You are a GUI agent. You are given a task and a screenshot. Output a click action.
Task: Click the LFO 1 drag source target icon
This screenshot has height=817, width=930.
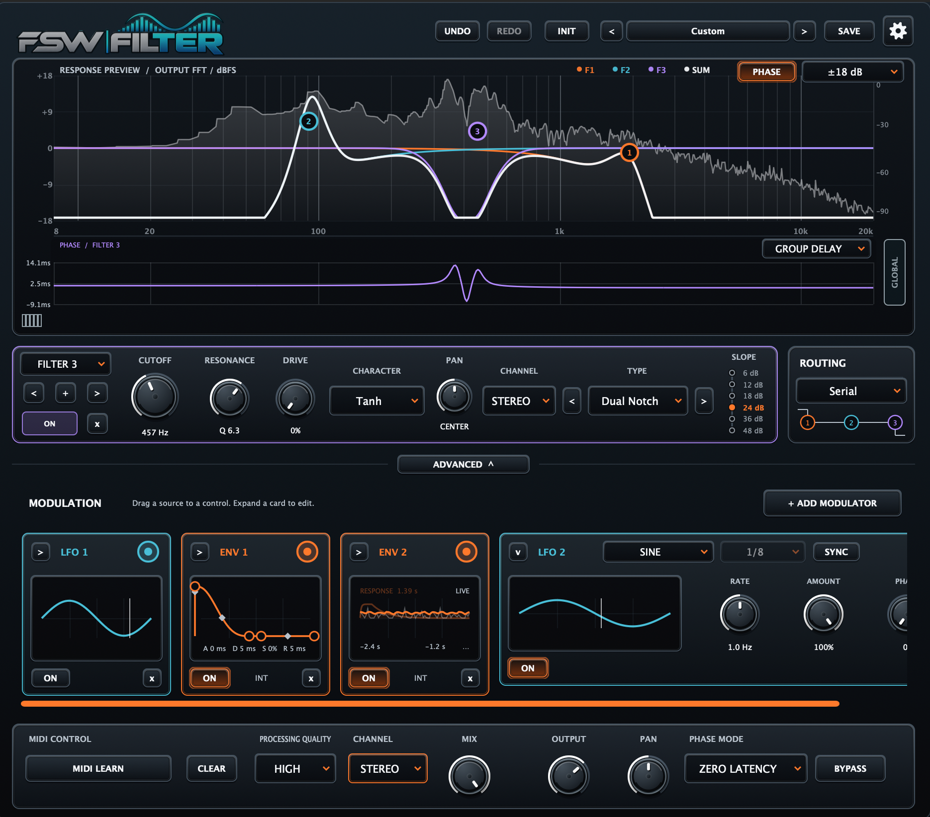pyautogui.click(x=148, y=552)
